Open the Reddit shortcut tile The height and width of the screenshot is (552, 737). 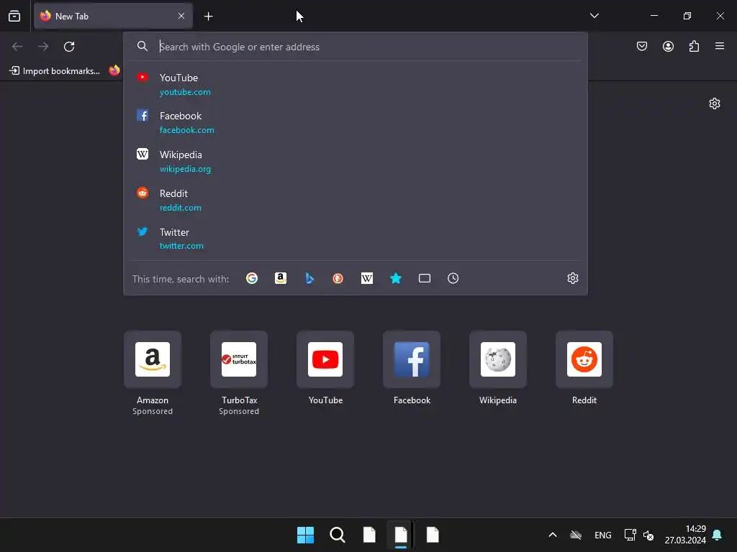click(x=584, y=359)
